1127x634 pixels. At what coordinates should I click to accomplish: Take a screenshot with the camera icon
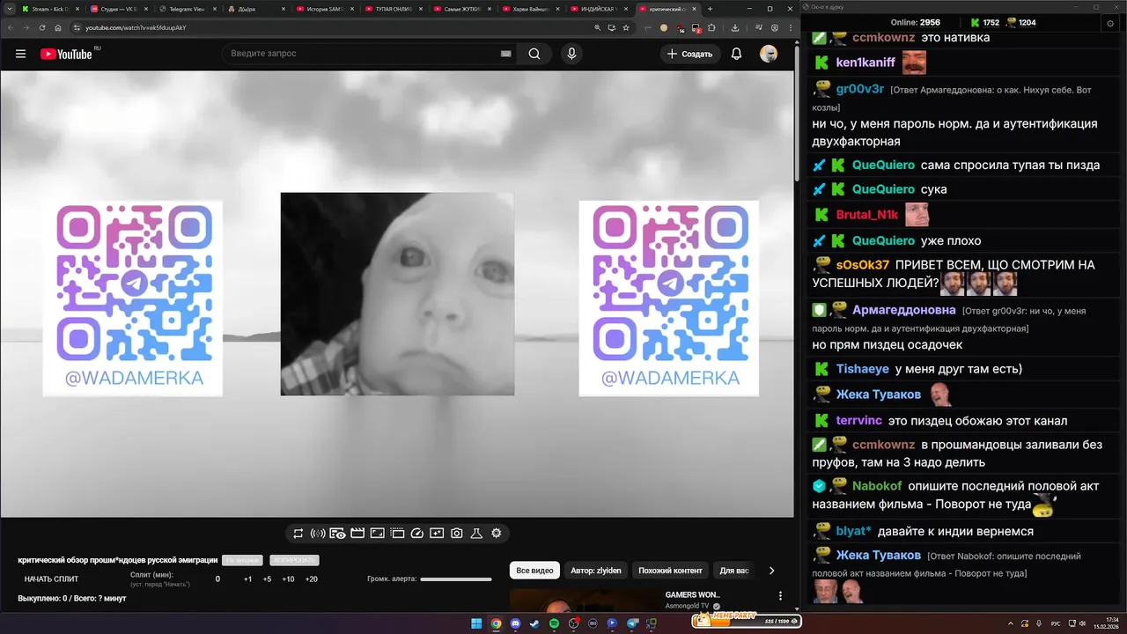[457, 534]
